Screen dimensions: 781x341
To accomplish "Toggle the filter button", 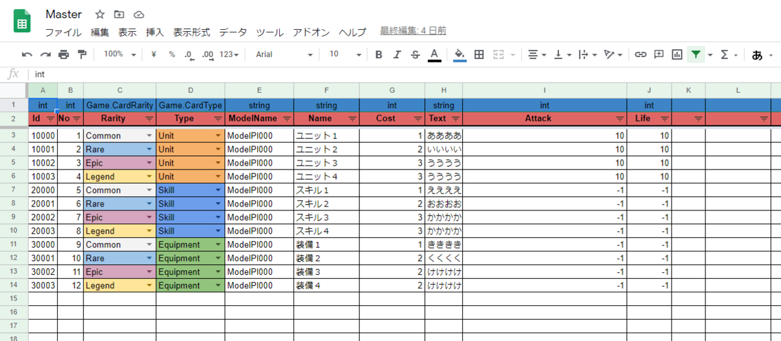I will pyautogui.click(x=696, y=55).
